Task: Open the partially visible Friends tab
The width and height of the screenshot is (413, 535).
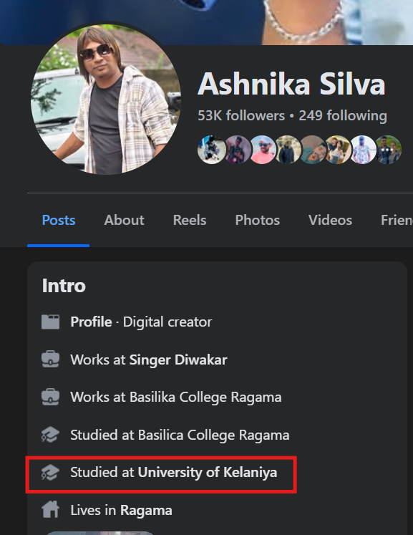Action: pyautogui.click(x=397, y=220)
